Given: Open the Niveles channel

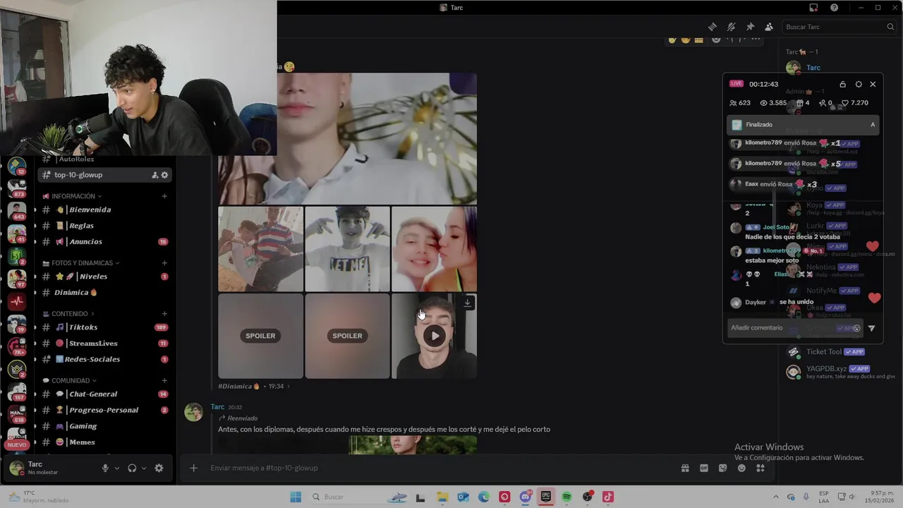Looking at the screenshot, I should tap(104, 277).
